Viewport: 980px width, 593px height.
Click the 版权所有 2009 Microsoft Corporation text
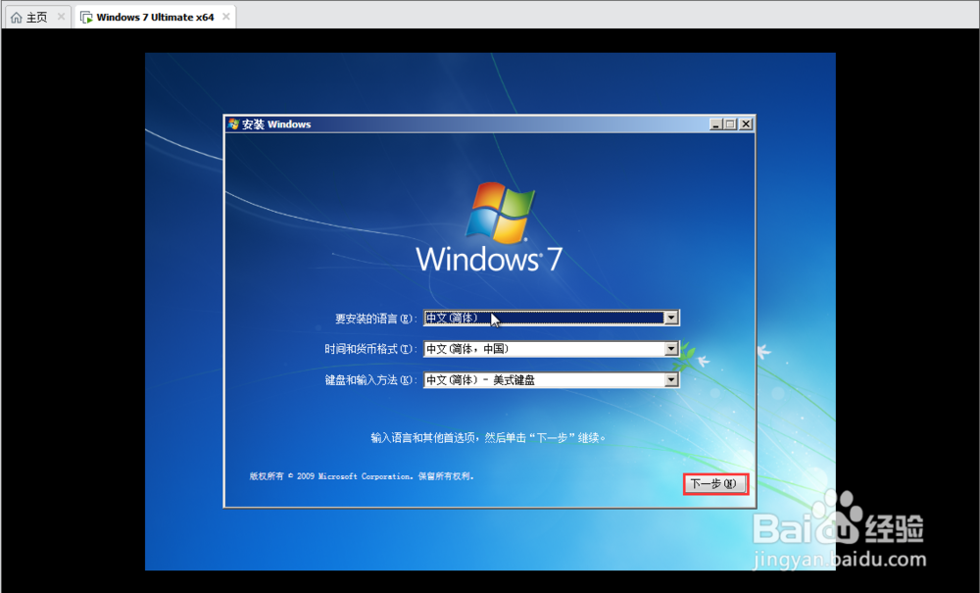point(362,476)
